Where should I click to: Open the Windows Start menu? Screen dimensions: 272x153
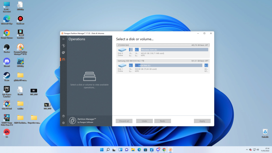tap(102, 150)
